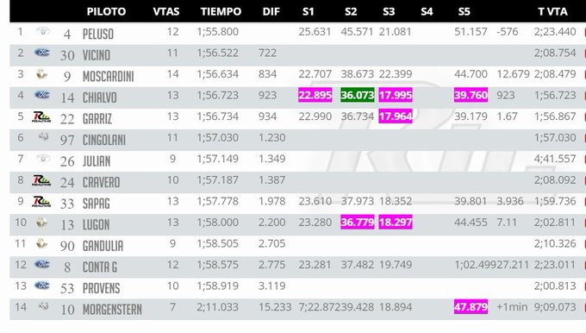Click the magenta 47.879 S5 cell for Morgenstern
Screen dimensions: 586x333
(x=471, y=307)
